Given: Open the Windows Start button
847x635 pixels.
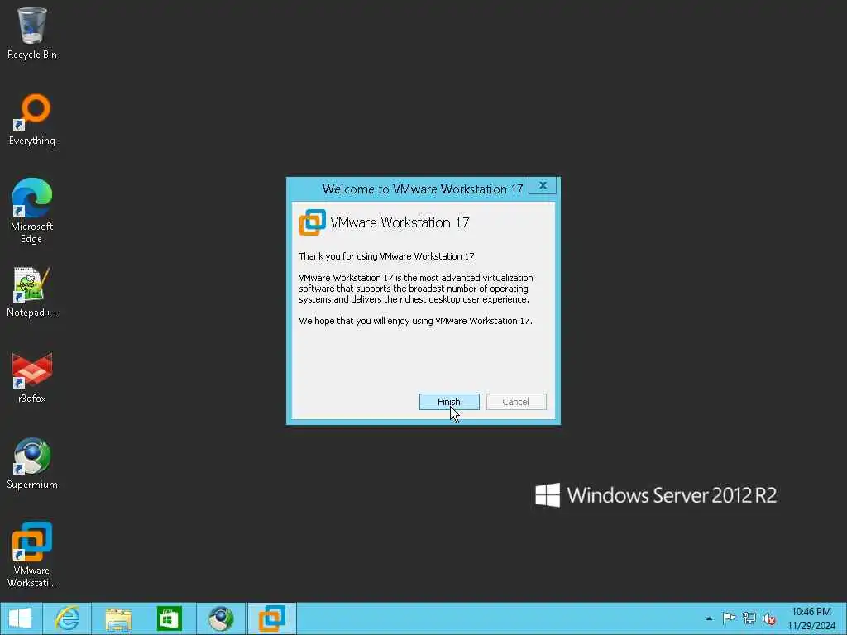Looking at the screenshot, I should (x=20, y=618).
